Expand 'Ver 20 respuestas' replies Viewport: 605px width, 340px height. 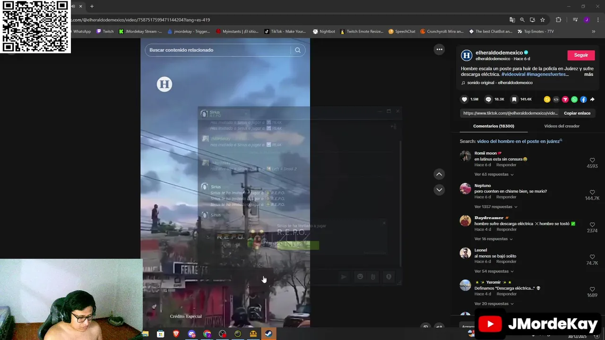[494, 304]
